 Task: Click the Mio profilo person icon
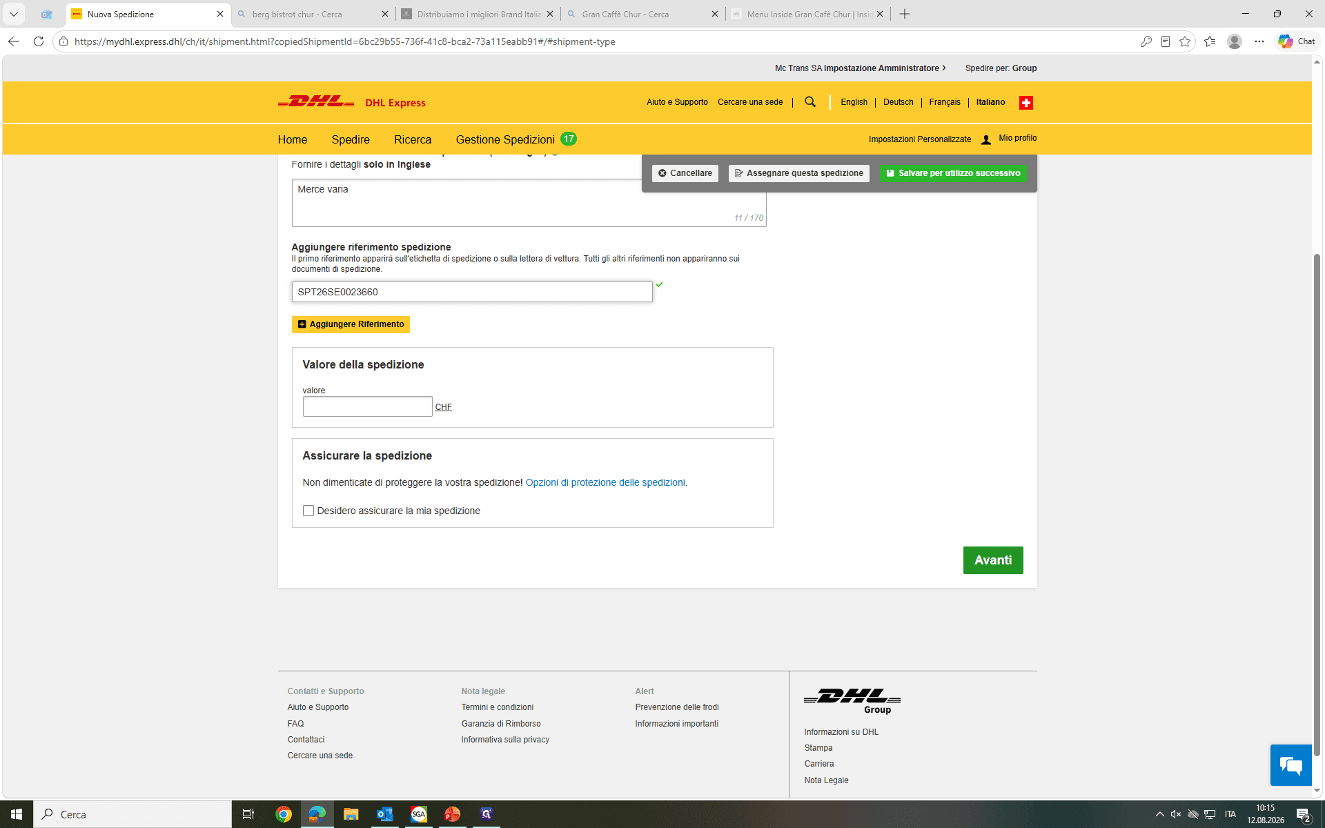pyautogui.click(x=986, y=139)
